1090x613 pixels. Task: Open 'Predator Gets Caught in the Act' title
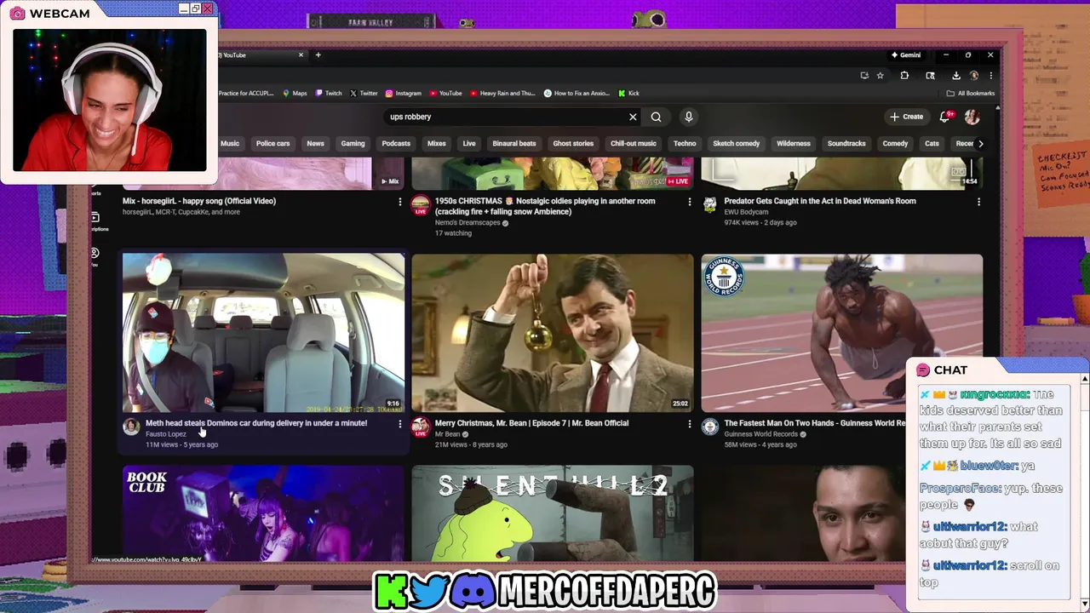coord(820,201)
